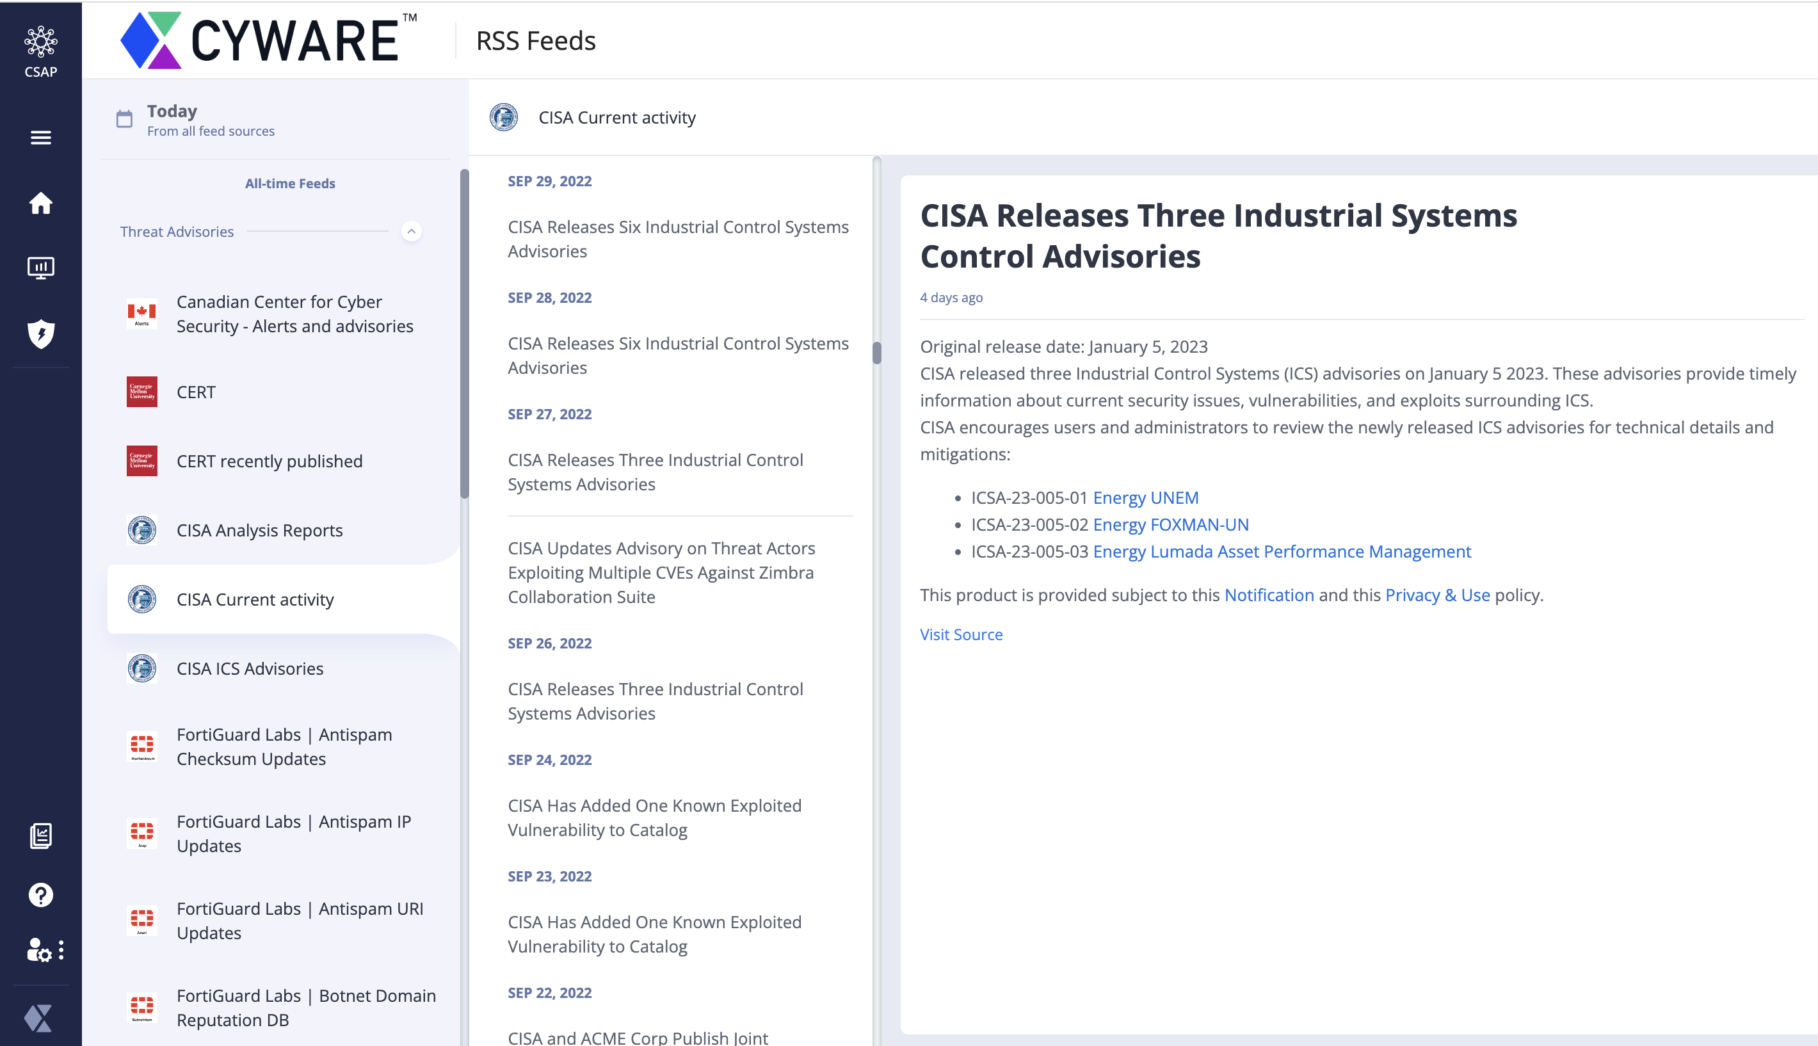Click the help/question mark icon

(x=40, y=894)
